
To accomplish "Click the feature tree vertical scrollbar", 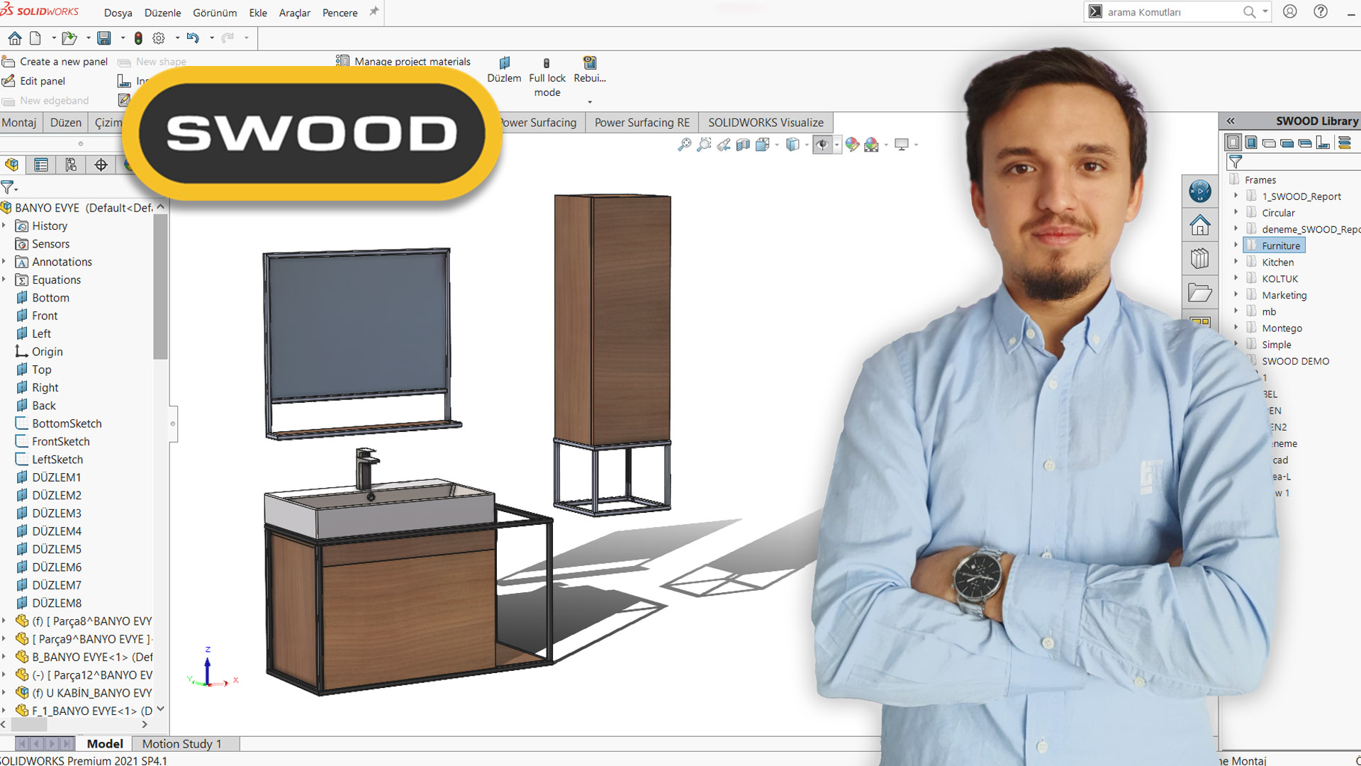I will tap(160, 287).
